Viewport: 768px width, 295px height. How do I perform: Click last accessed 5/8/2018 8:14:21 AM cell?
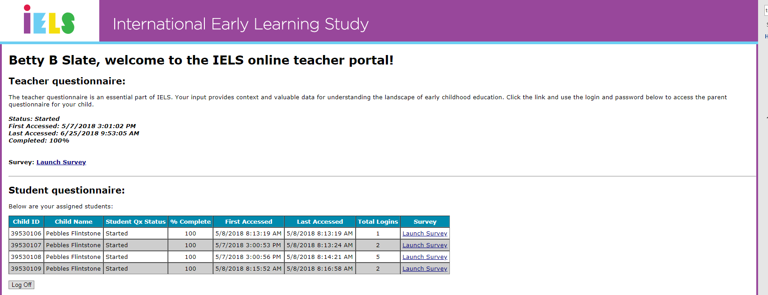320,257
